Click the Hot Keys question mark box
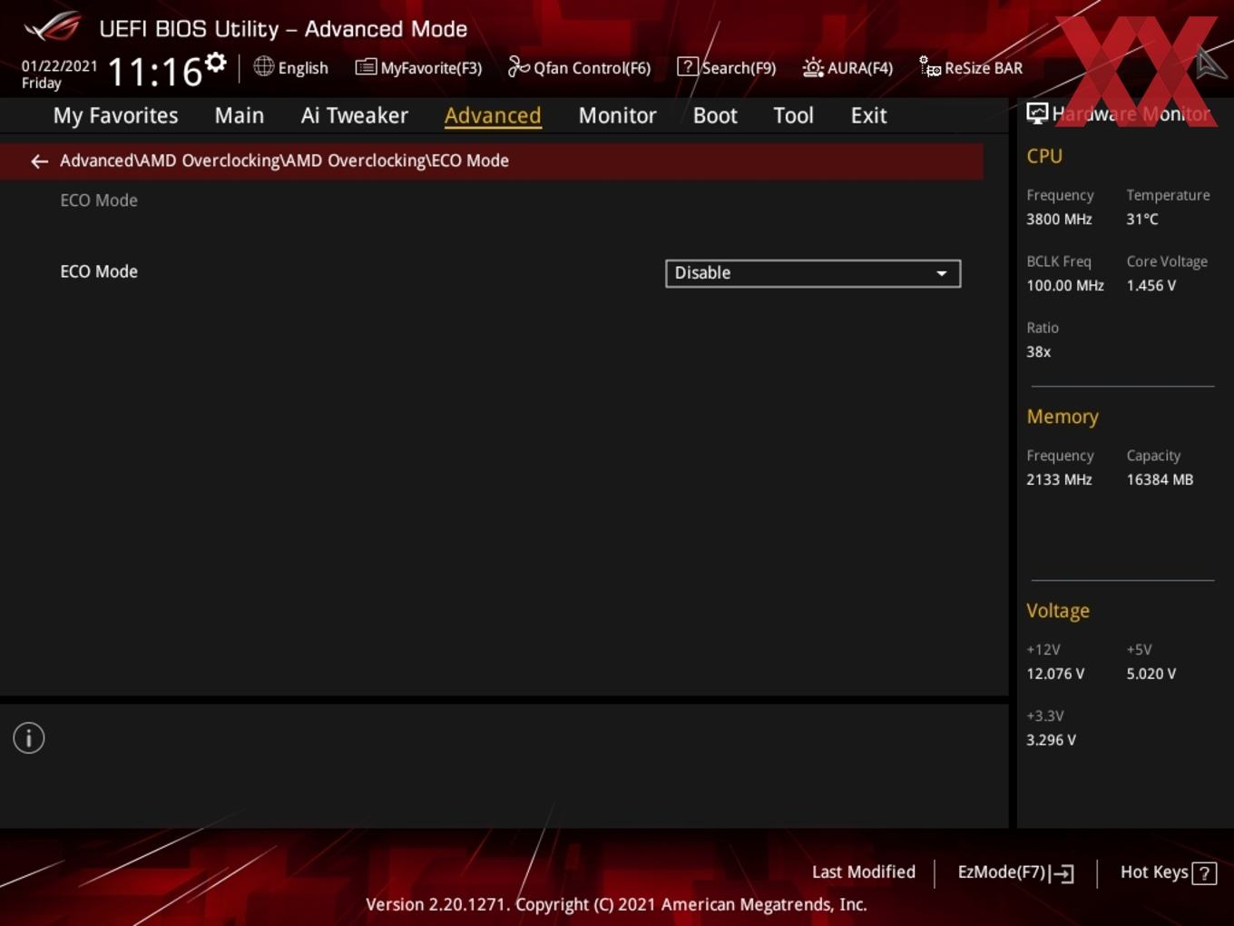 pyautogui.click(x=1204, y=873)
